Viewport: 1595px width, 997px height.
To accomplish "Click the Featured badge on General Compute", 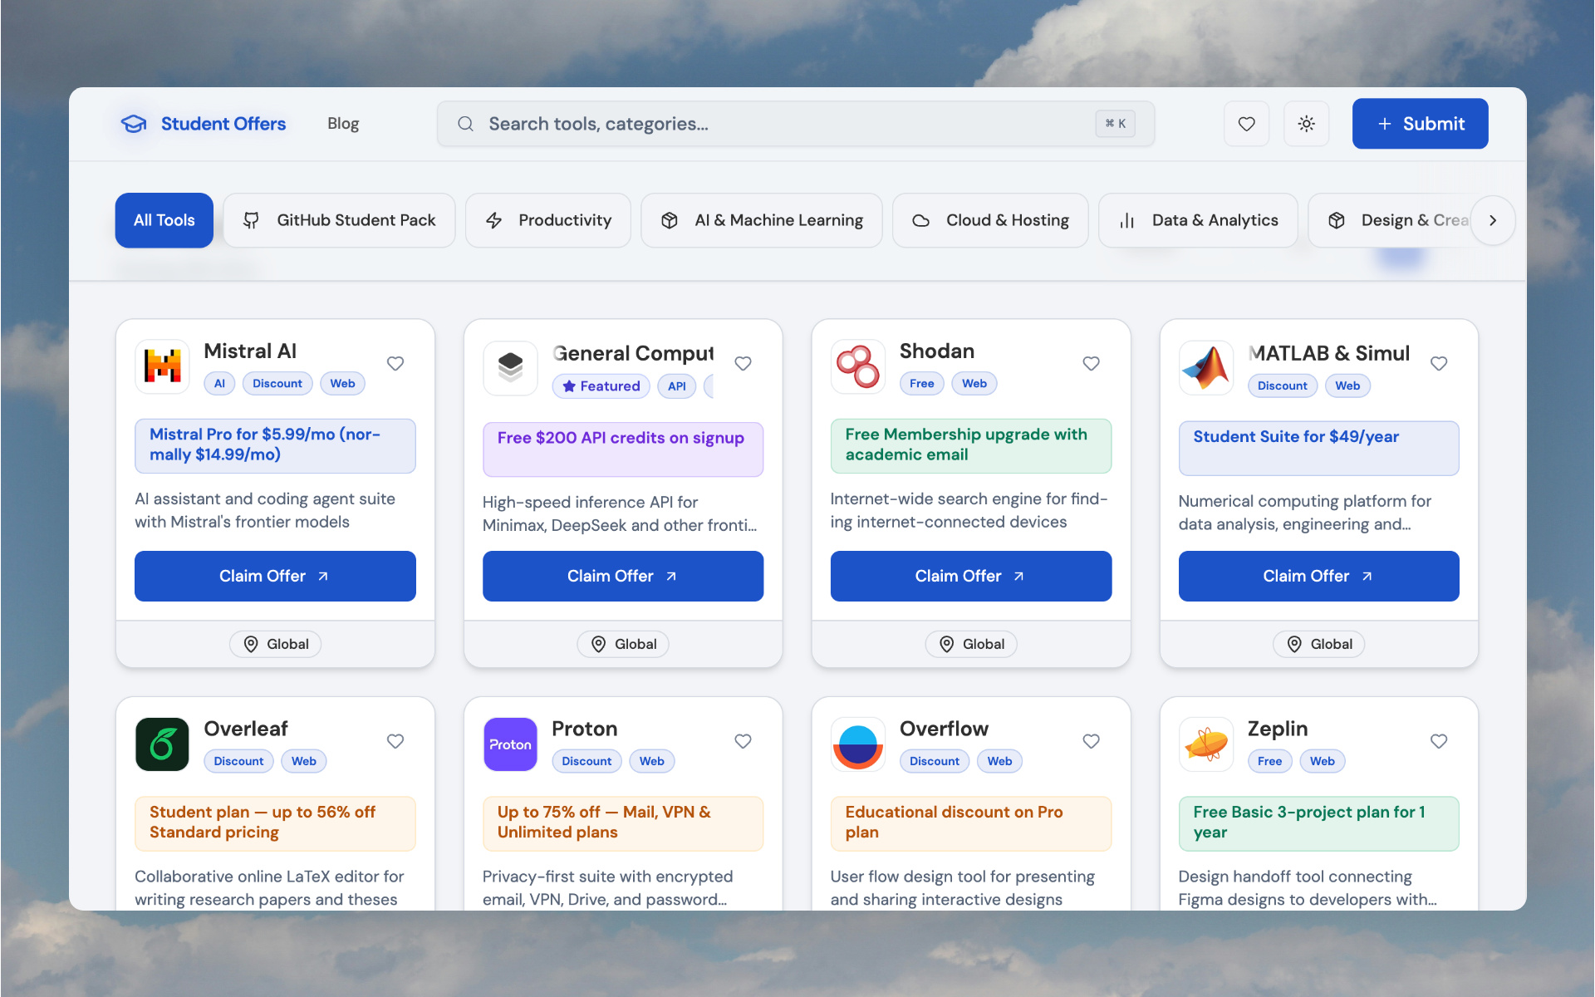I will 601,386.
